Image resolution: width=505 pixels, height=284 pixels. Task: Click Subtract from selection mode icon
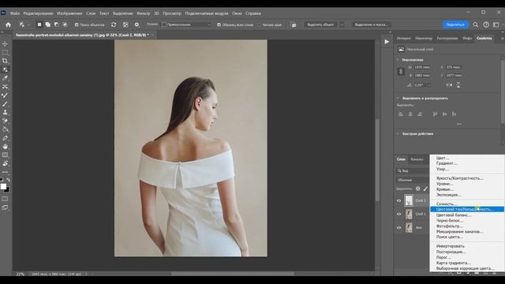tap(56, 24)
